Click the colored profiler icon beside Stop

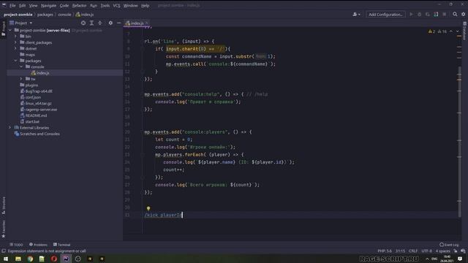pos(436,15)
